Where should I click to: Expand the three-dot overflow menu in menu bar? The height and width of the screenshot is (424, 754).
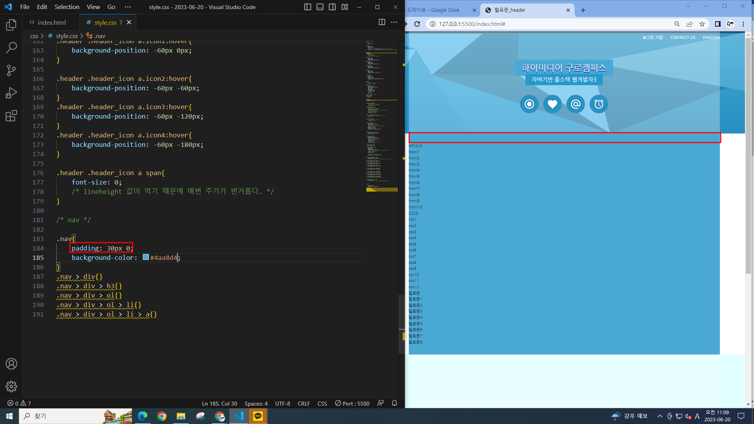pos(128,7)
